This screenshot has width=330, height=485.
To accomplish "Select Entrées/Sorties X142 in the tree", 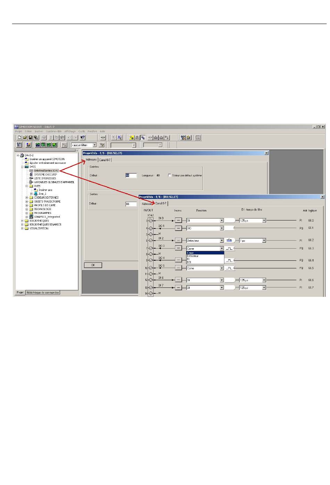I will (46, 170).
